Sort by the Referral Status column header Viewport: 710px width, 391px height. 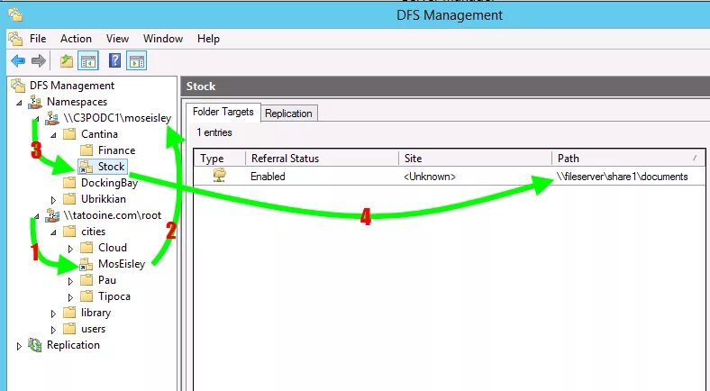[322, 159]
